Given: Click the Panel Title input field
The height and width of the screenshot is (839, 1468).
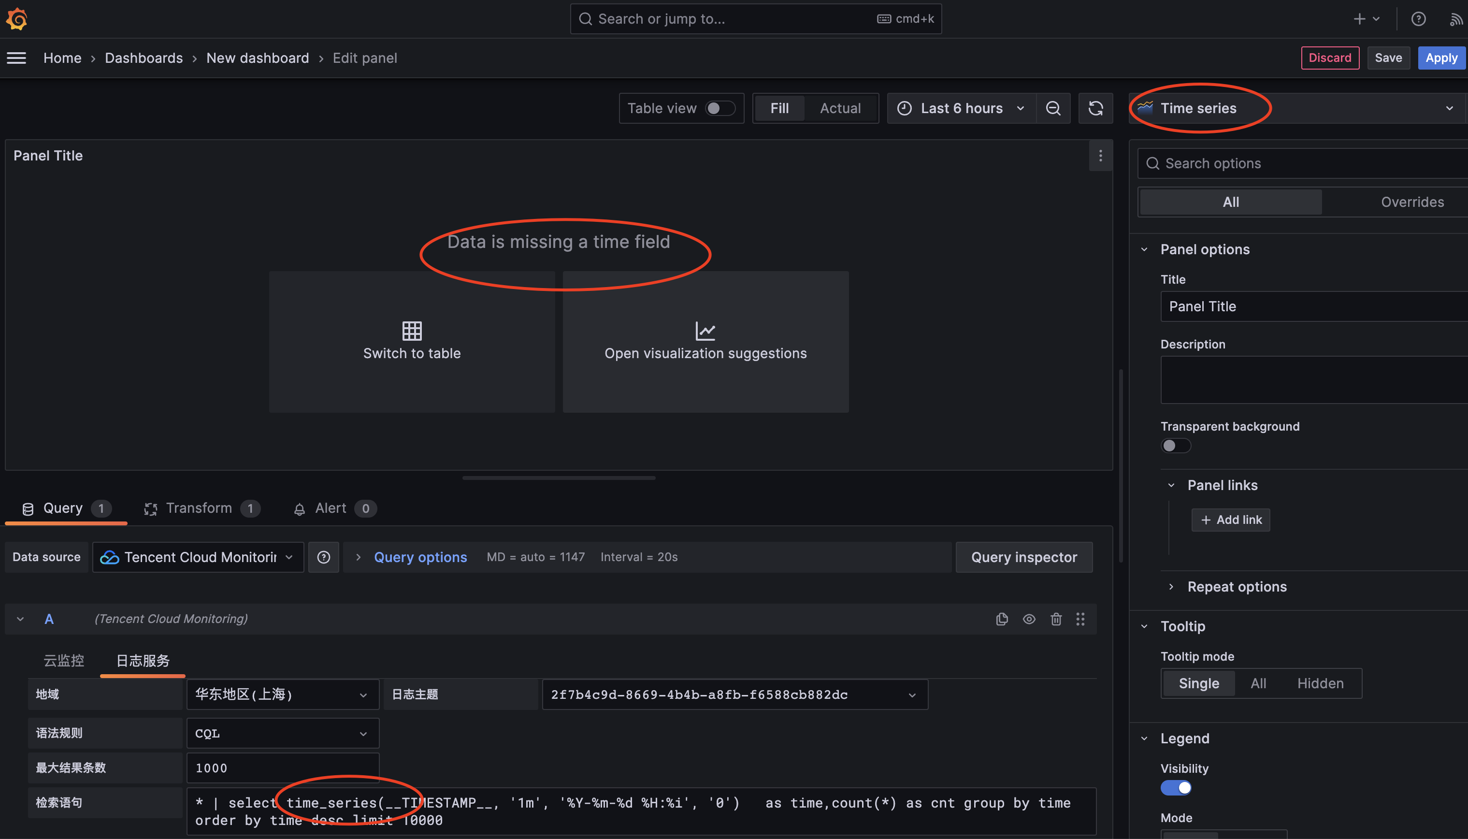Looking at the screenshot, I should click(1314, 306).
